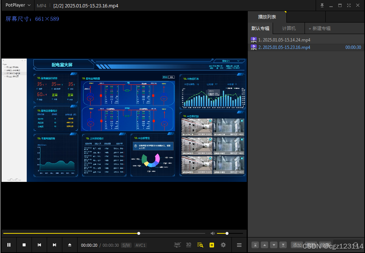Click the 3D view toggle in wiring diagram
The image size is (365, 253).
171,77
